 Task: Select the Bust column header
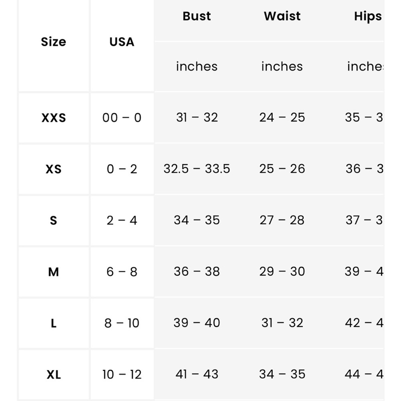coord(197,16)
